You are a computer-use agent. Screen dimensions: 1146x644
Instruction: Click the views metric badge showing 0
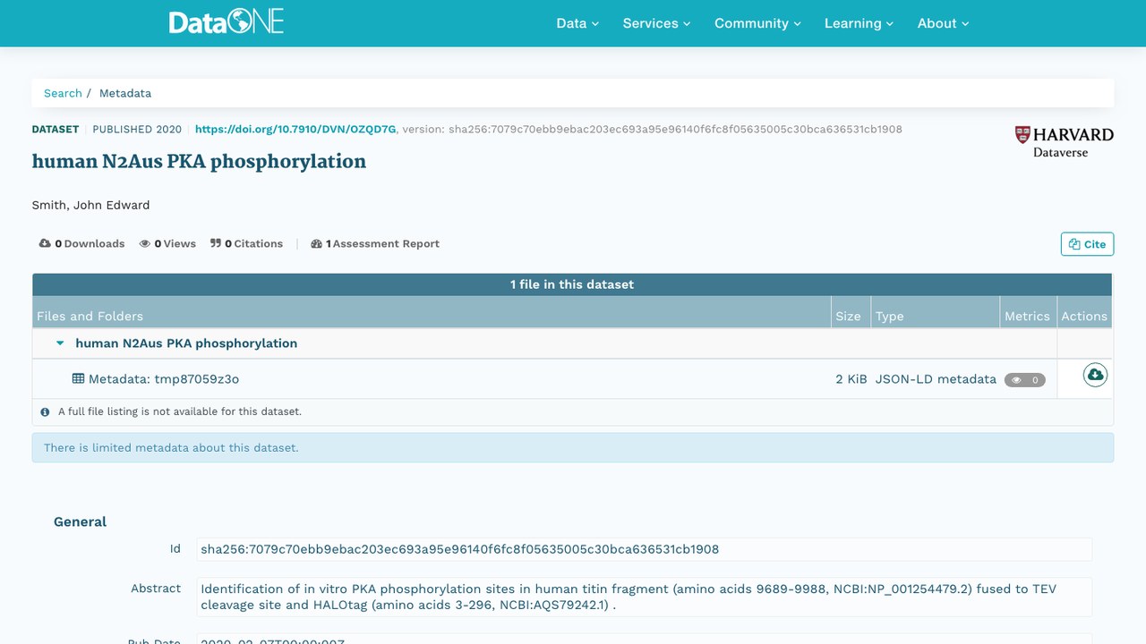tap(1025, 380)
